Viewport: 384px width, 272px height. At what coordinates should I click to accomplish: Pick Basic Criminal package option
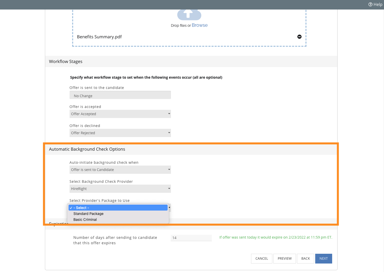(85, 220)
